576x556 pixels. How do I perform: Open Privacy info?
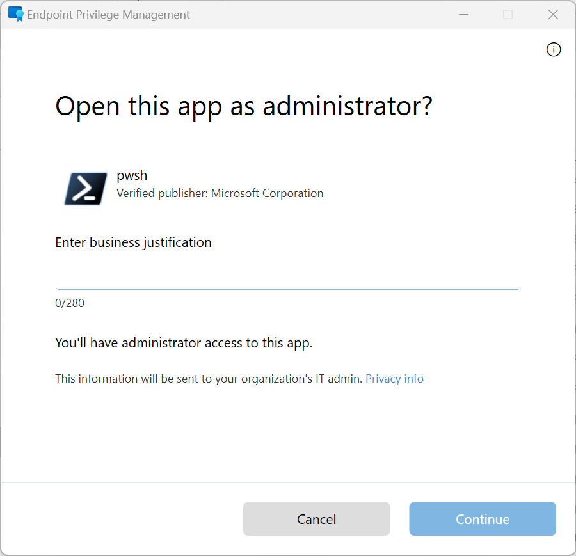pyautogui.click(x=394, y=378)
